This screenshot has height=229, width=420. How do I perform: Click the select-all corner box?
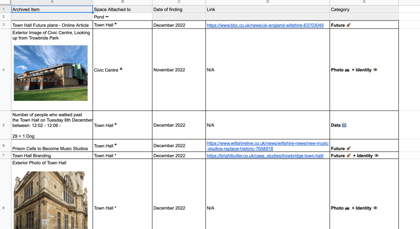pos(5,2)
